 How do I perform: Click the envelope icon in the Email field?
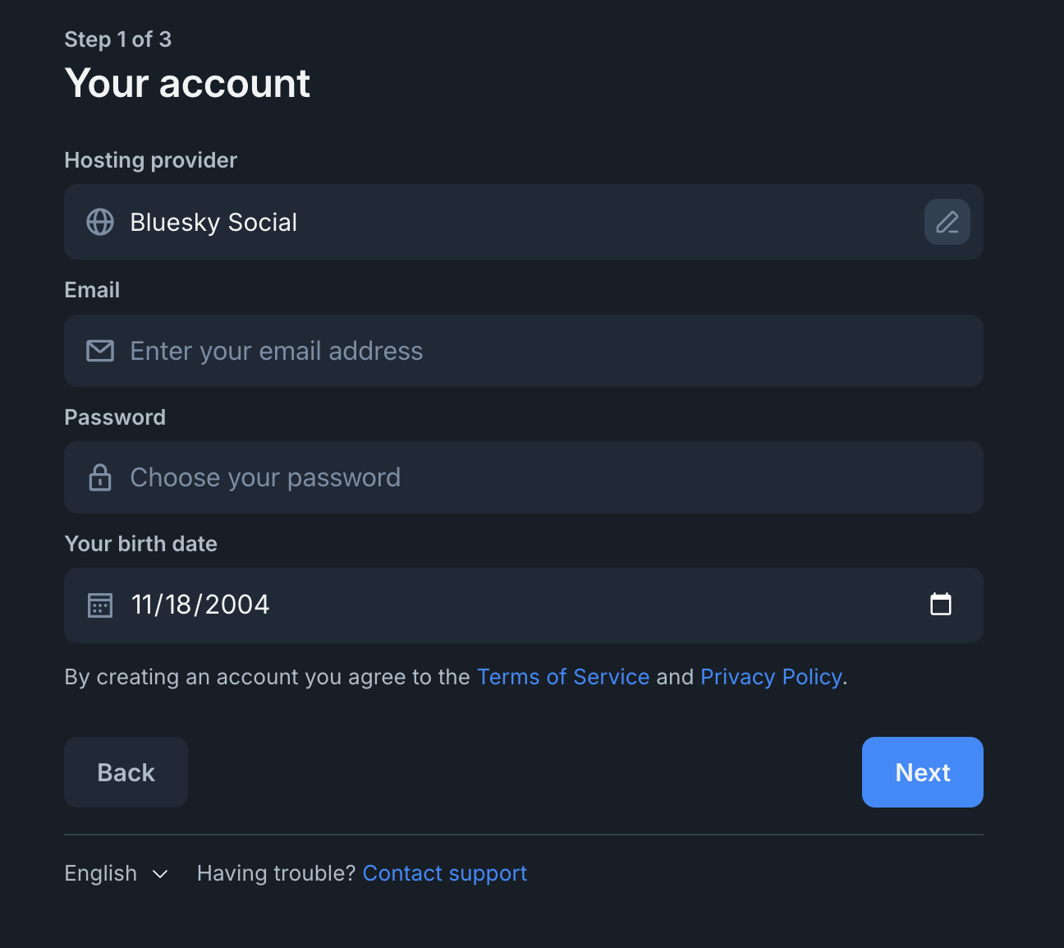coord(100,351)
